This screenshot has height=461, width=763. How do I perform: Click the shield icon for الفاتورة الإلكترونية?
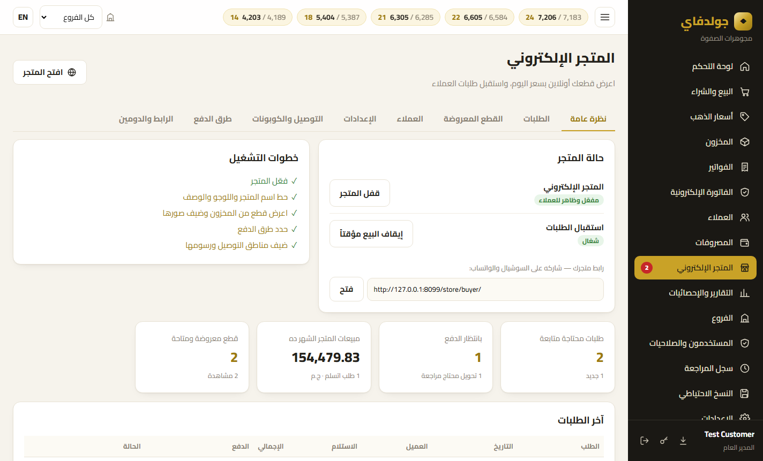coord(744,192)
